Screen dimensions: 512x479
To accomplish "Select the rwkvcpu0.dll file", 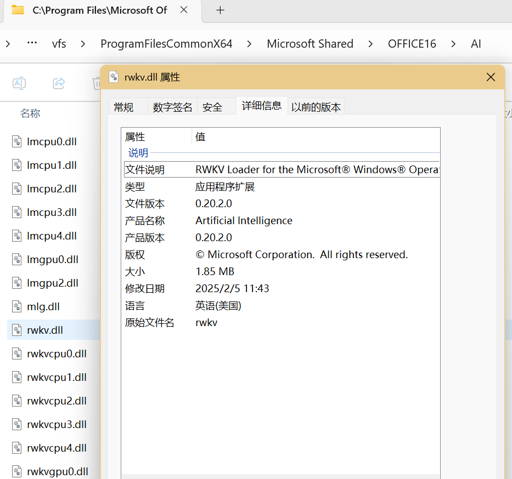I will point(57,353).
